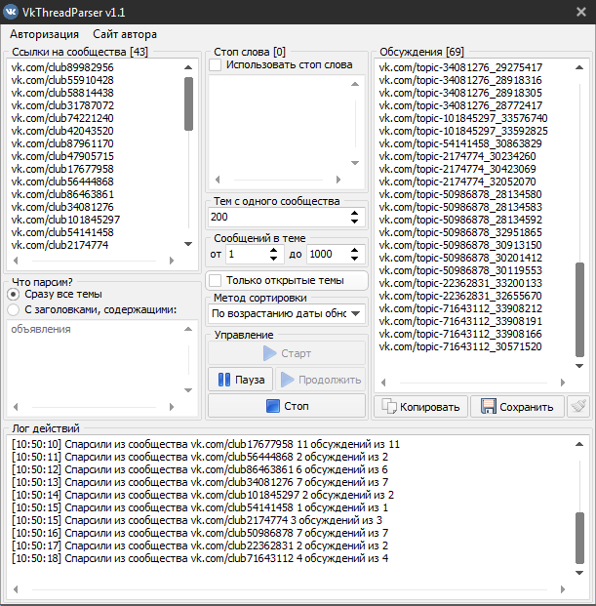Click the action log scroll-up arrow
596x606 pixels.
tap(579, 444)
